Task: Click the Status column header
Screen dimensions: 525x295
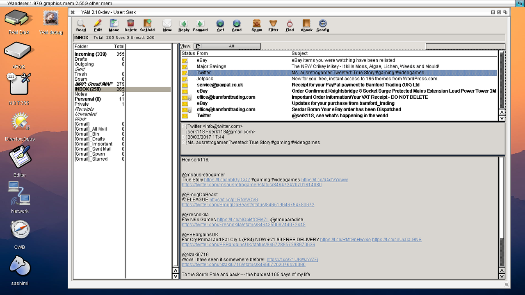Action: pyautogui.click(x=188, y=54)
